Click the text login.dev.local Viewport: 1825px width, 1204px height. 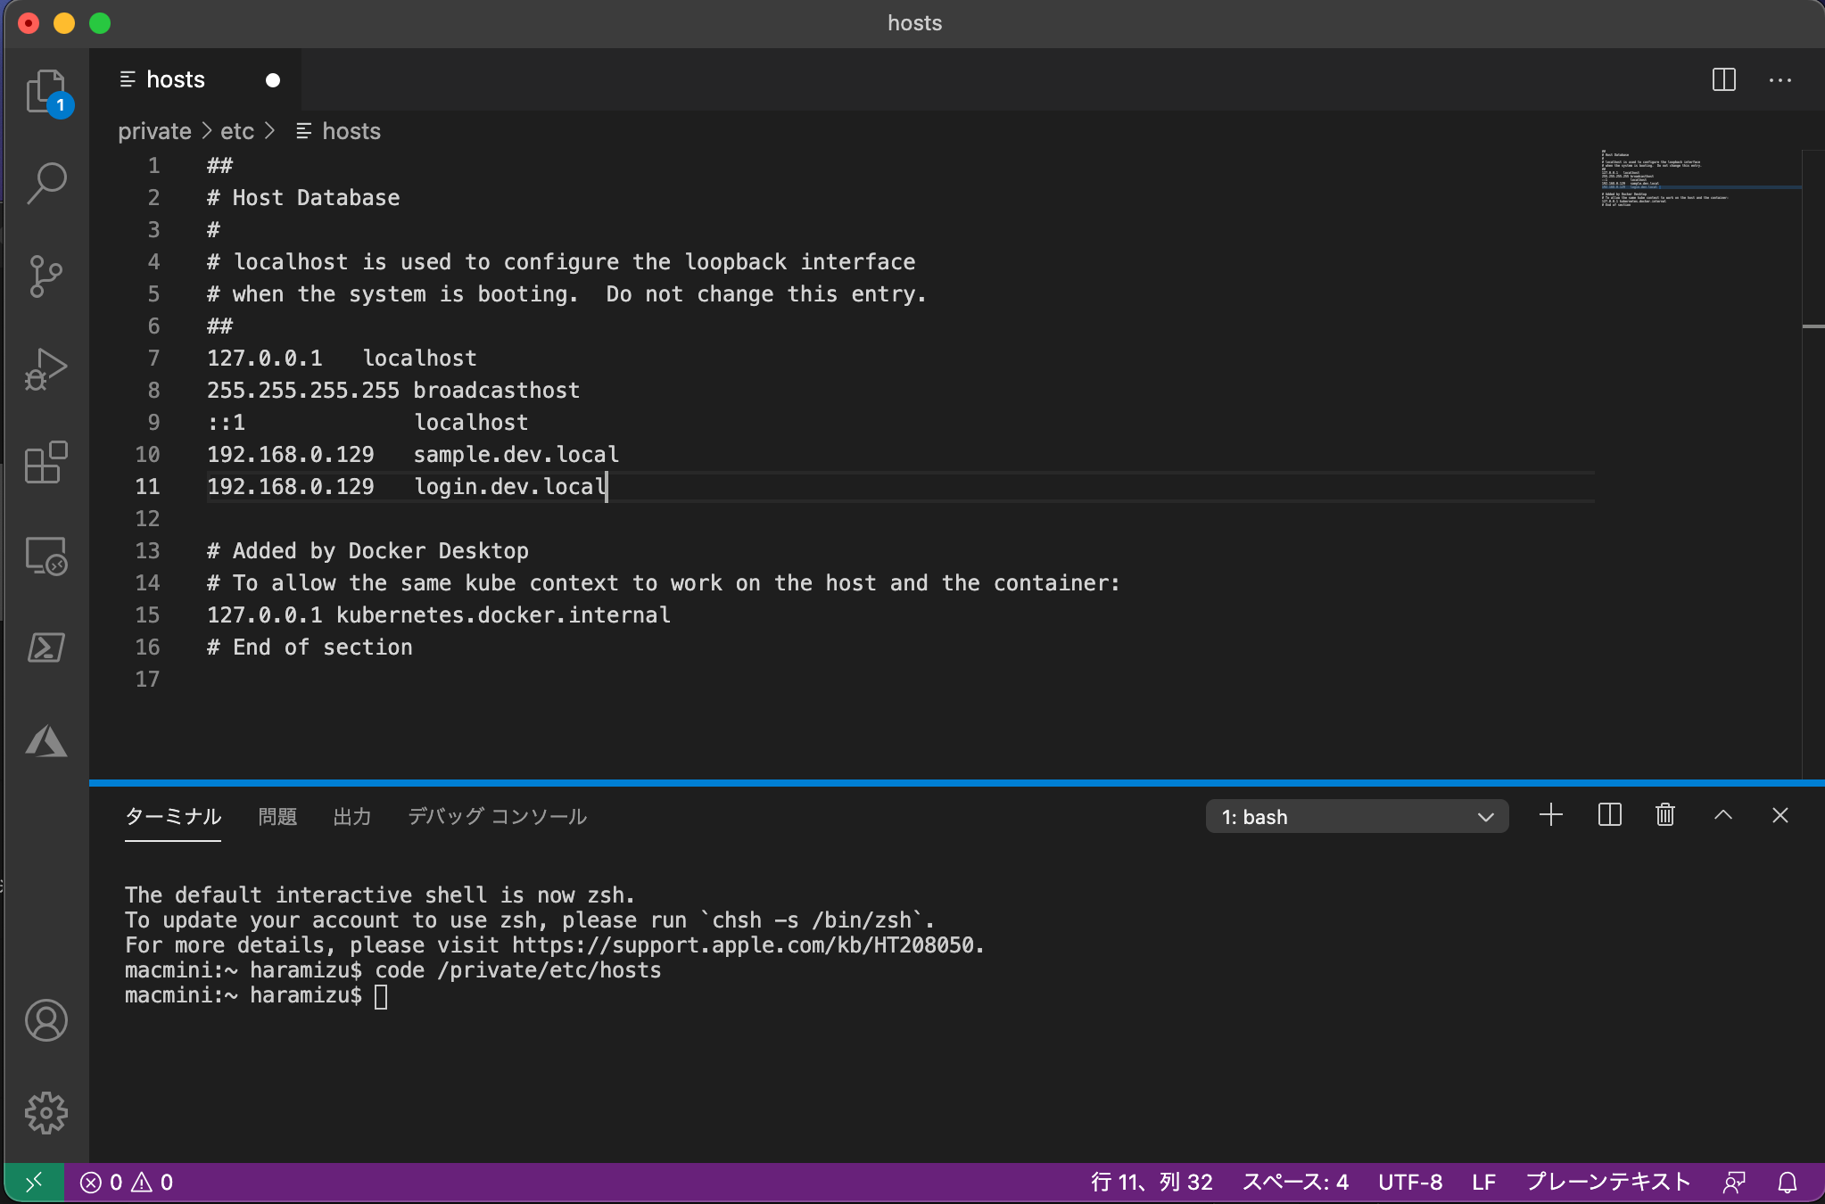coord(509,487)
